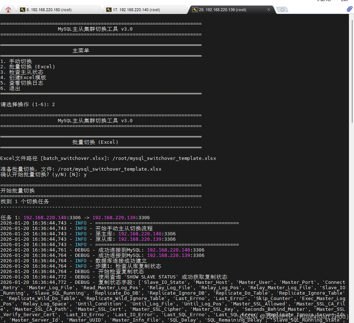
Task: Click the '数据库连接成功建立' log line
Action: click(x=74, y=261)
